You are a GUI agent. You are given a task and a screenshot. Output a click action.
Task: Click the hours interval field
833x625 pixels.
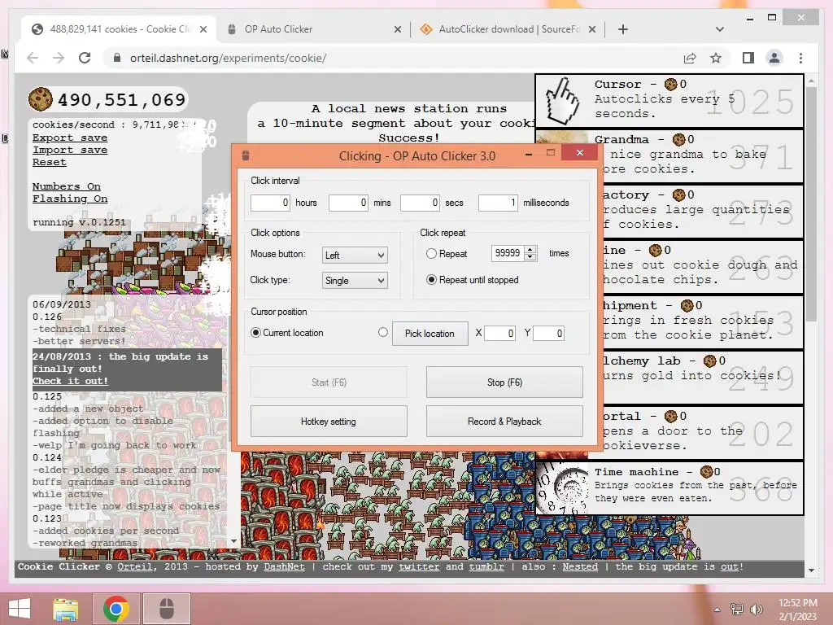click(x=270, y=203)
